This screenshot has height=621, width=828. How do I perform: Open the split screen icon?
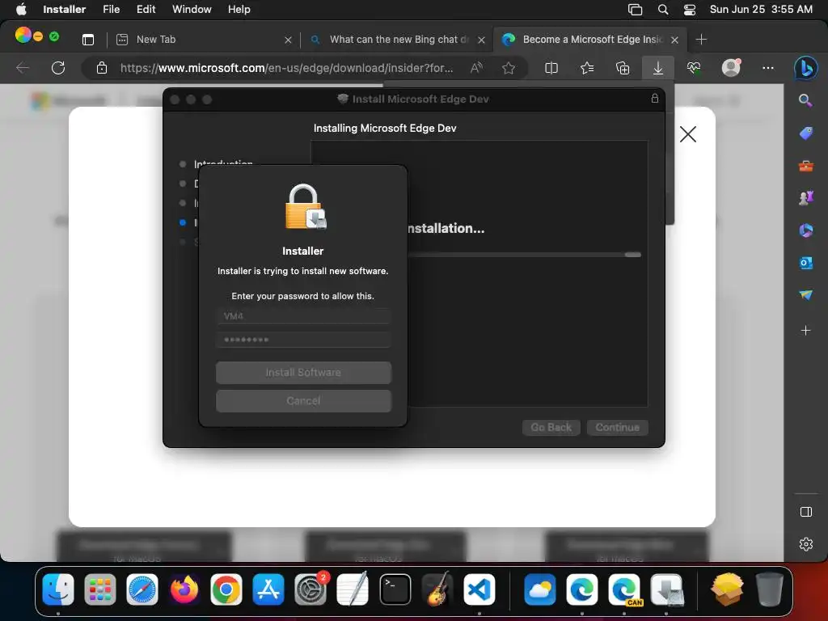pos(551,68)
